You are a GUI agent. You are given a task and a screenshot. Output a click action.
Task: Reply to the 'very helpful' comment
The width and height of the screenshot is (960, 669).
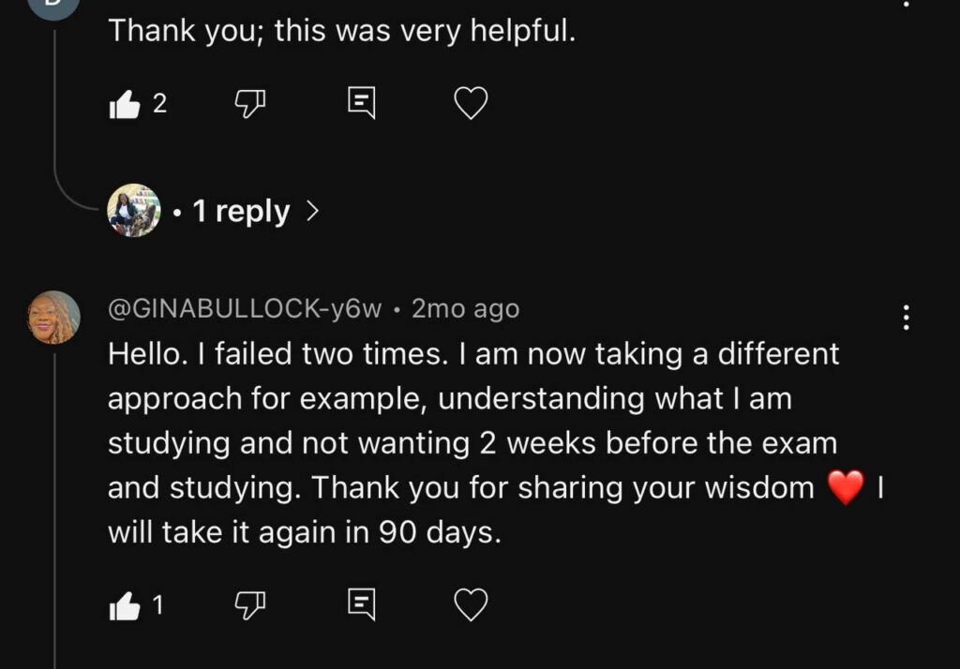point(361,103)
